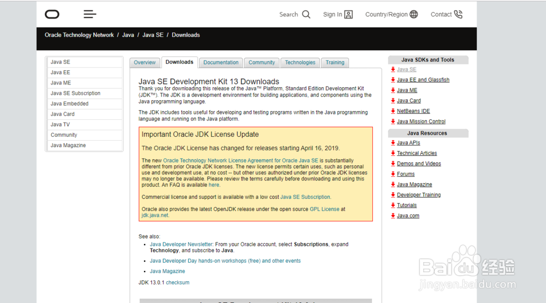The height and width of the screenshot is (303, 546).
Task: Select Java ME in left sidebar
Action: click(84, 83)
